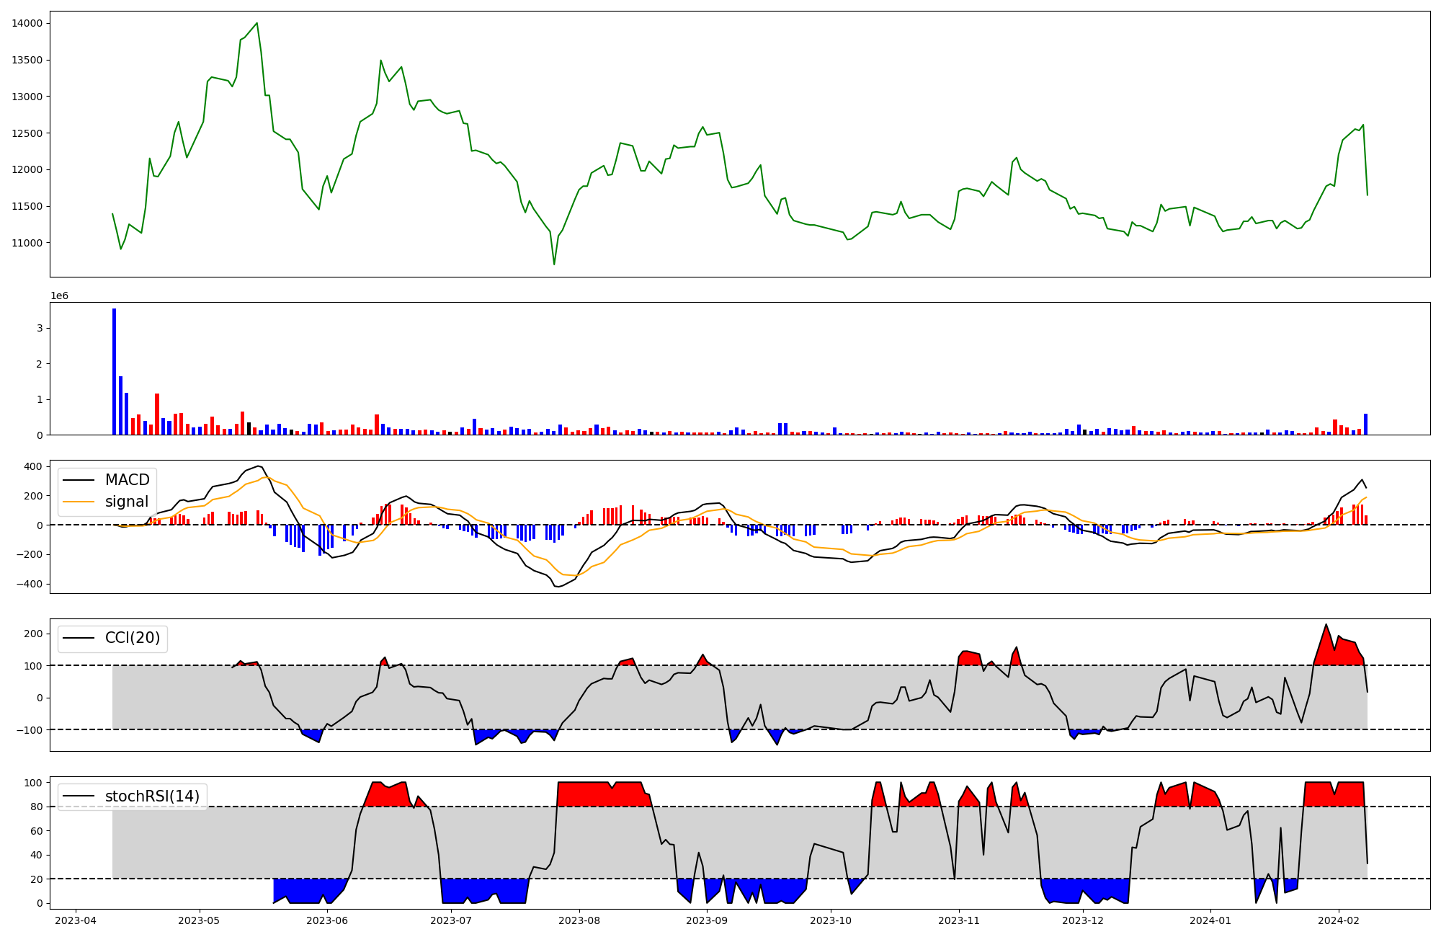1441x937 pixels.
Task: Click the black line sample in CCI legend
Action: click(79, 639)
